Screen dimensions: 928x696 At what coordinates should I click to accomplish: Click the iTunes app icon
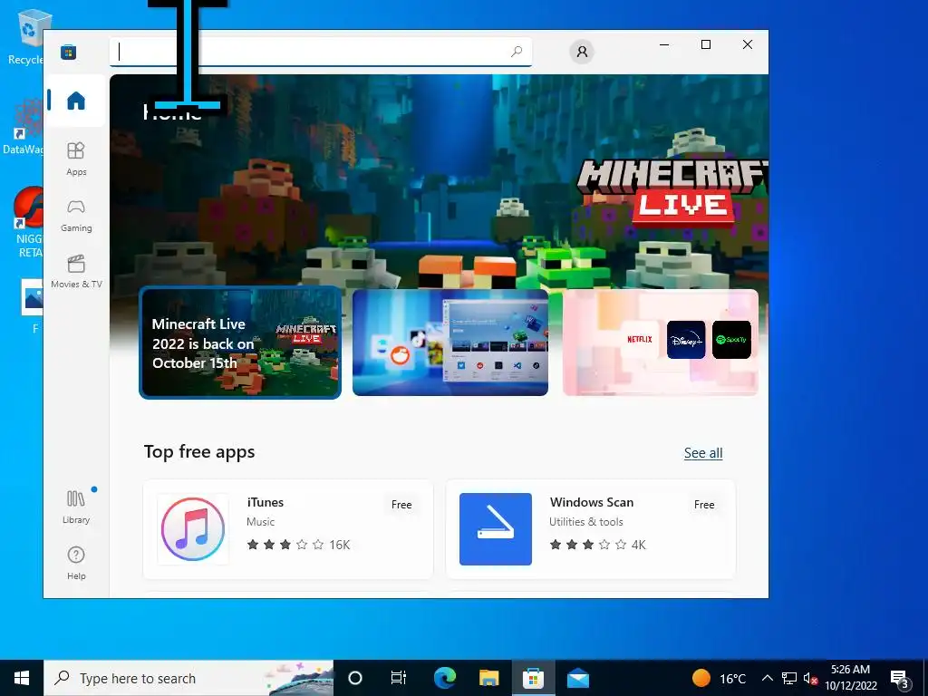point(193,529)
